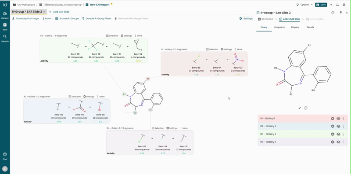Pin the R-Group SAR Slide 2 panel
351x174 pixels.
[x=341, y=13]
